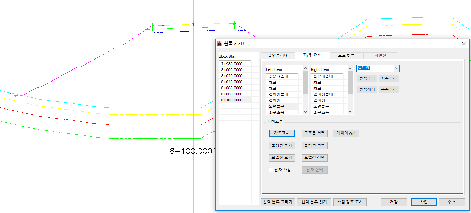The width and height of the screenshot is (471, 213).
Task: Switch to the 중앙분리대 tab
Action: [277, 56]
